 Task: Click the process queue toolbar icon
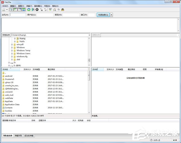[33, 10]
